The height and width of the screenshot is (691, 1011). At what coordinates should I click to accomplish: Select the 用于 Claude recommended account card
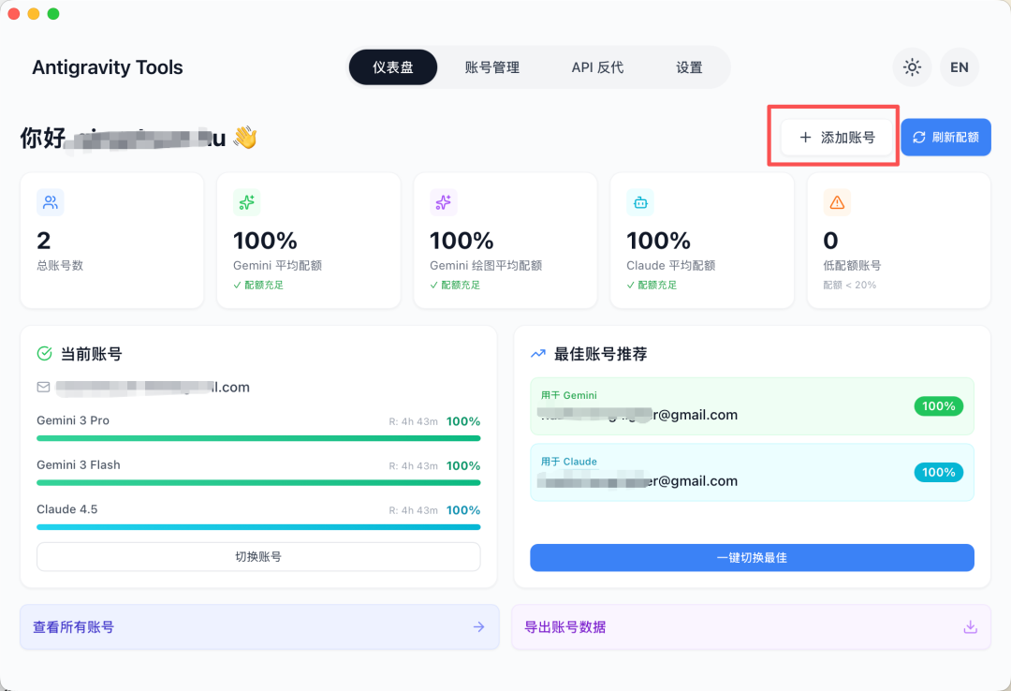(752, 472)
